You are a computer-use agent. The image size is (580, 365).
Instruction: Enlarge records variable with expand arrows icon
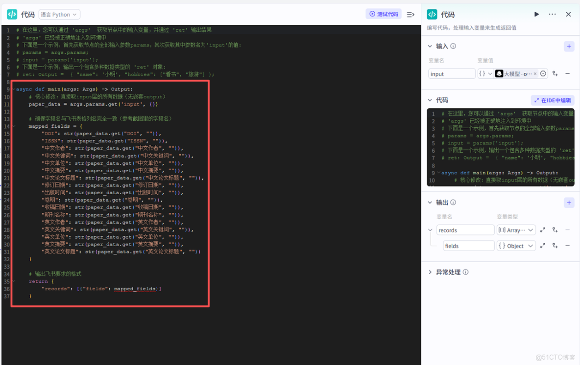(x=543, y=230)
